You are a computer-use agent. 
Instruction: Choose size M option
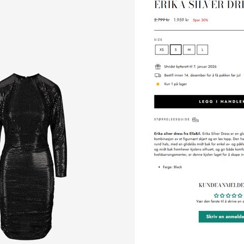click(189, 50)
